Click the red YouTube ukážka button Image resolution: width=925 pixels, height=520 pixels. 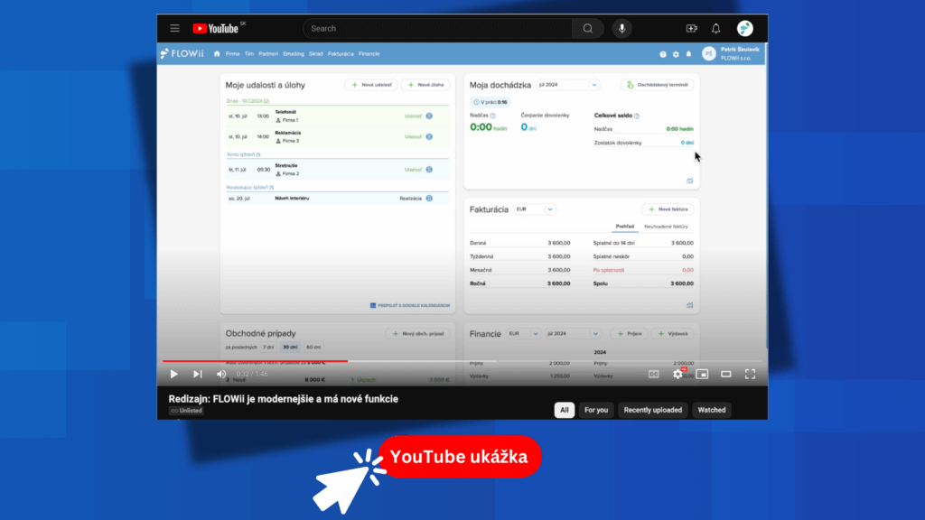coord(460,457)
